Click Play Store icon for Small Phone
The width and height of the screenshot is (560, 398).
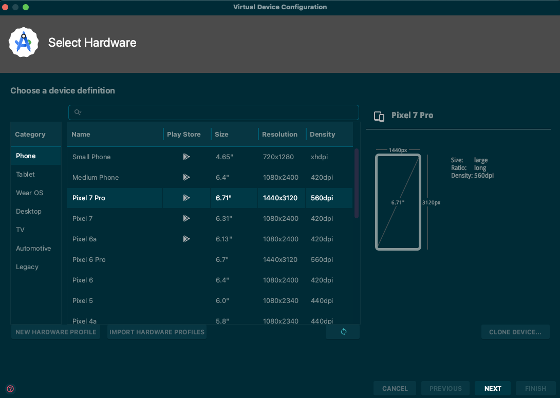[186, 157]
